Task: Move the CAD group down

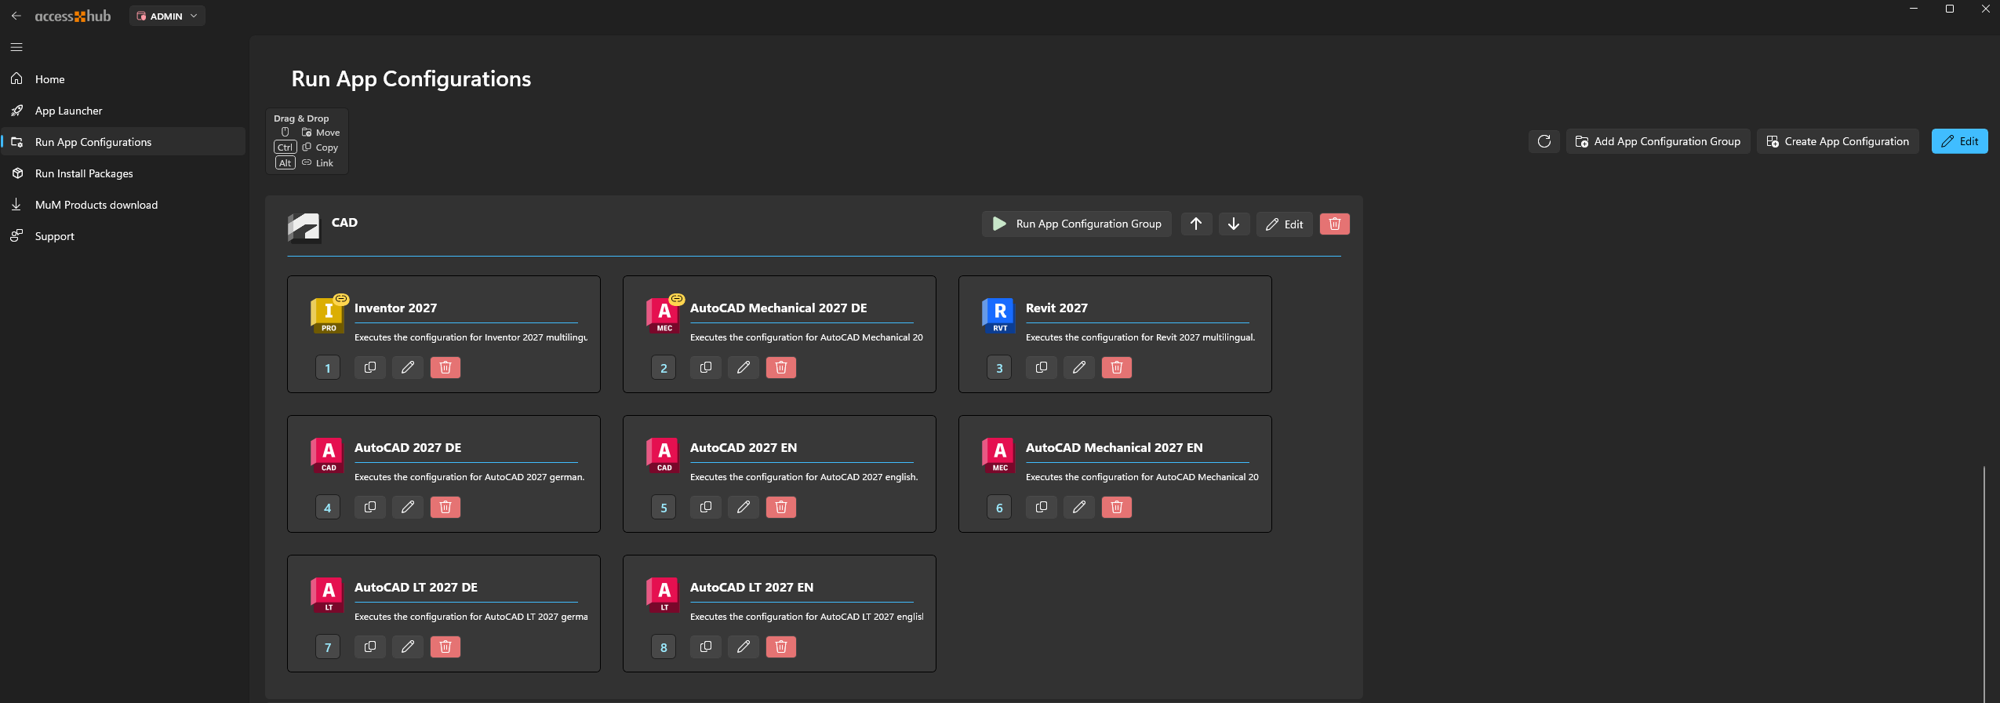Action: (x=1234, y=224)
